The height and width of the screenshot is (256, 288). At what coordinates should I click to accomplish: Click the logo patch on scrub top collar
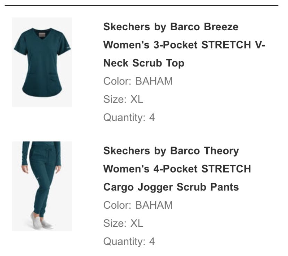pos(42,35)
